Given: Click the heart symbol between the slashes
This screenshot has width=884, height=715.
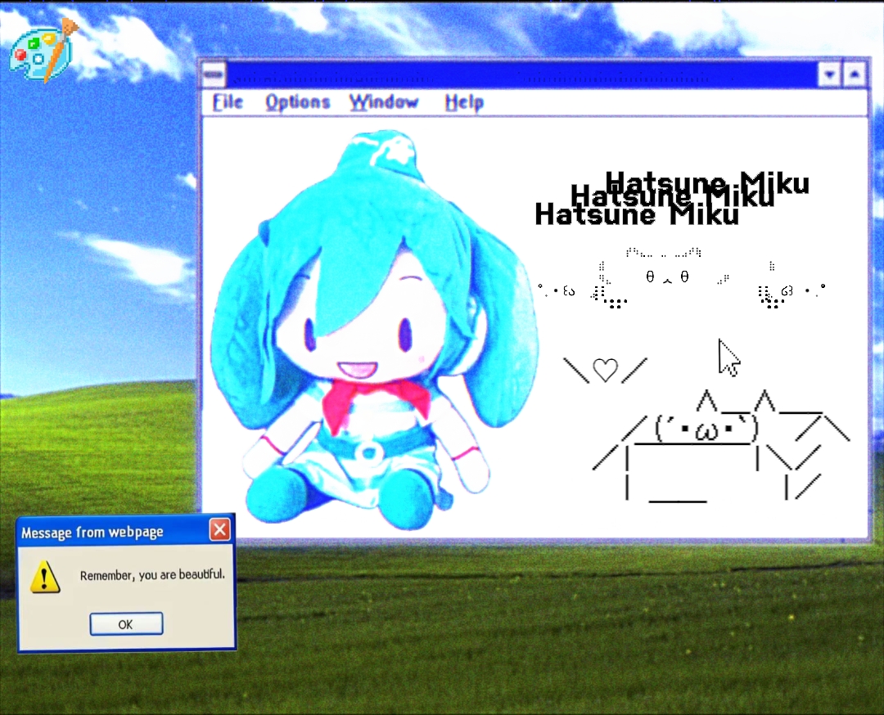Looking at the screenshot, I should [x=605, y=370].
